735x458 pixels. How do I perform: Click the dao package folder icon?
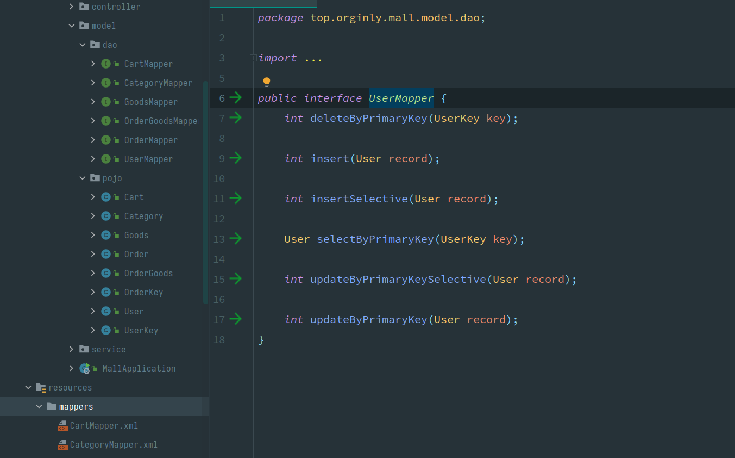pyautogui.click(x=95, y=45)
